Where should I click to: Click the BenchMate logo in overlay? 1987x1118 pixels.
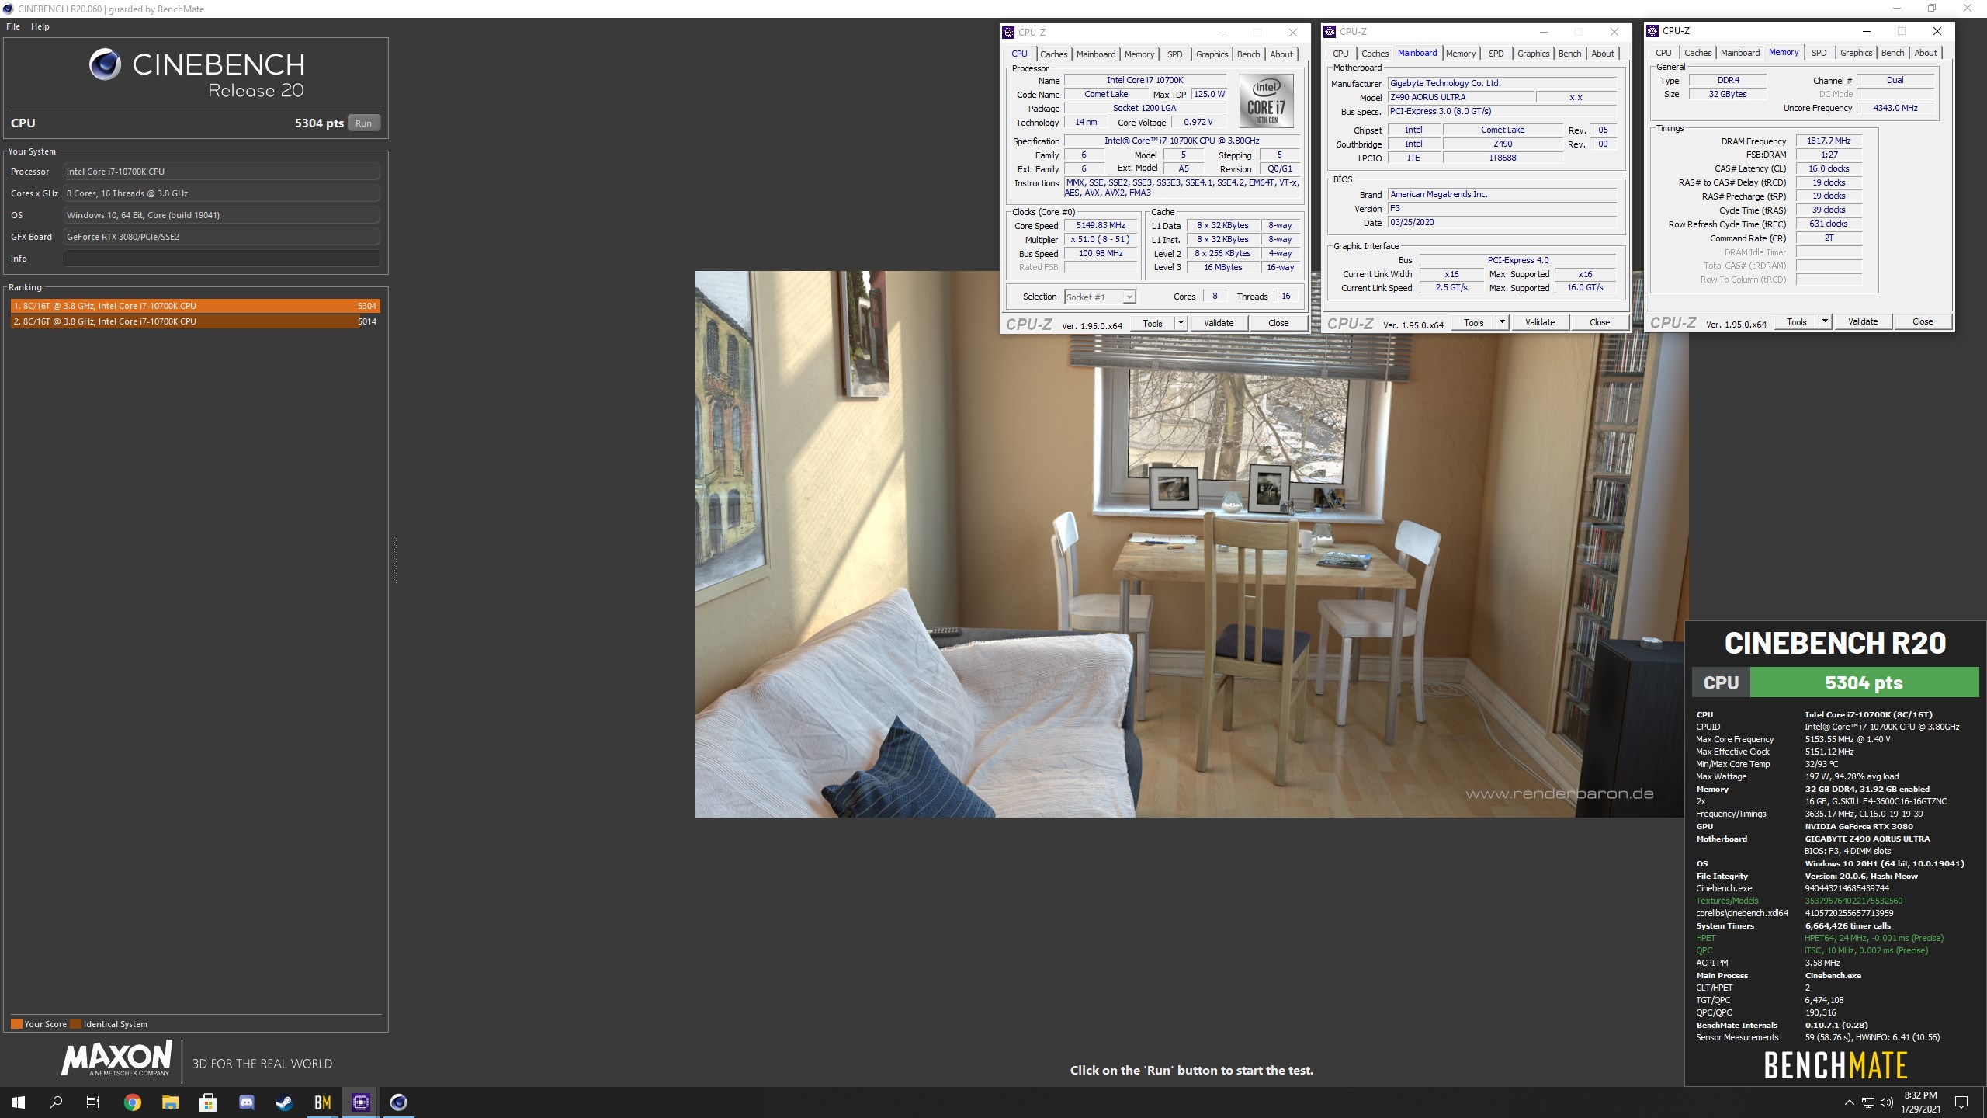click(1835, 1065)
